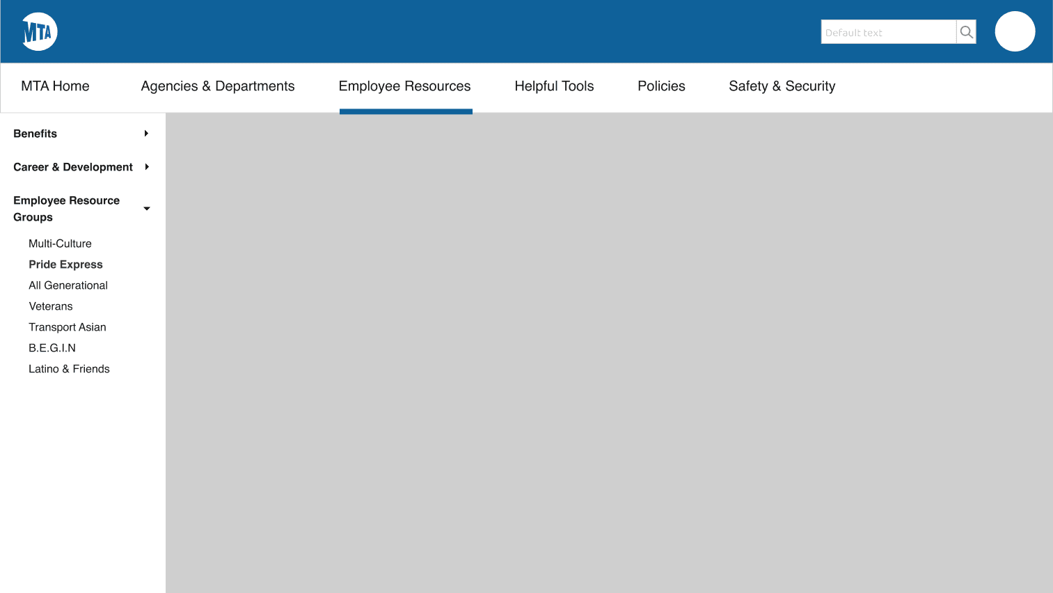Select the Transport Asian group
1053x593 pixels.
pyautogui.click(x=68, y=327)
